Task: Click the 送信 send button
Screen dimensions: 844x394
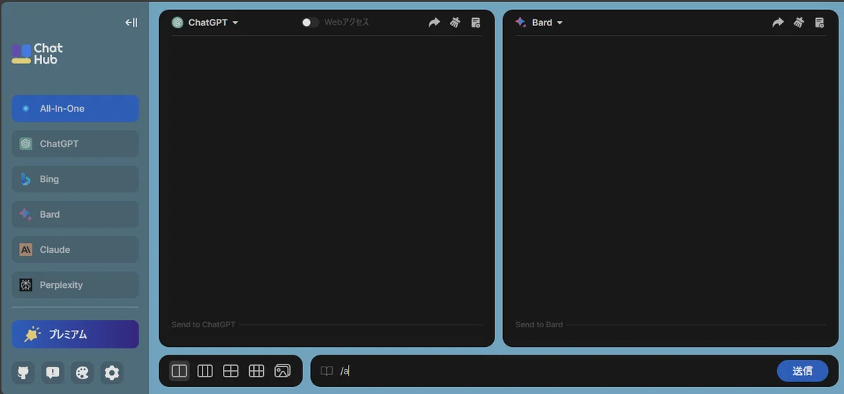Action: pos(803,371)
